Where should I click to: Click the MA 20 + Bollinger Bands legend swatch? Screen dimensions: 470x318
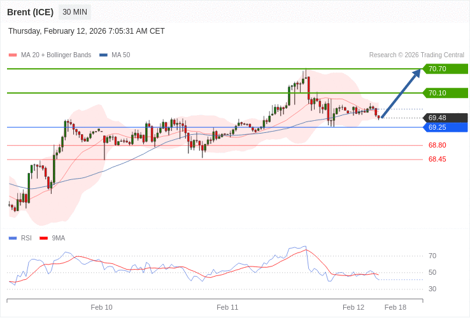[13, 55]
